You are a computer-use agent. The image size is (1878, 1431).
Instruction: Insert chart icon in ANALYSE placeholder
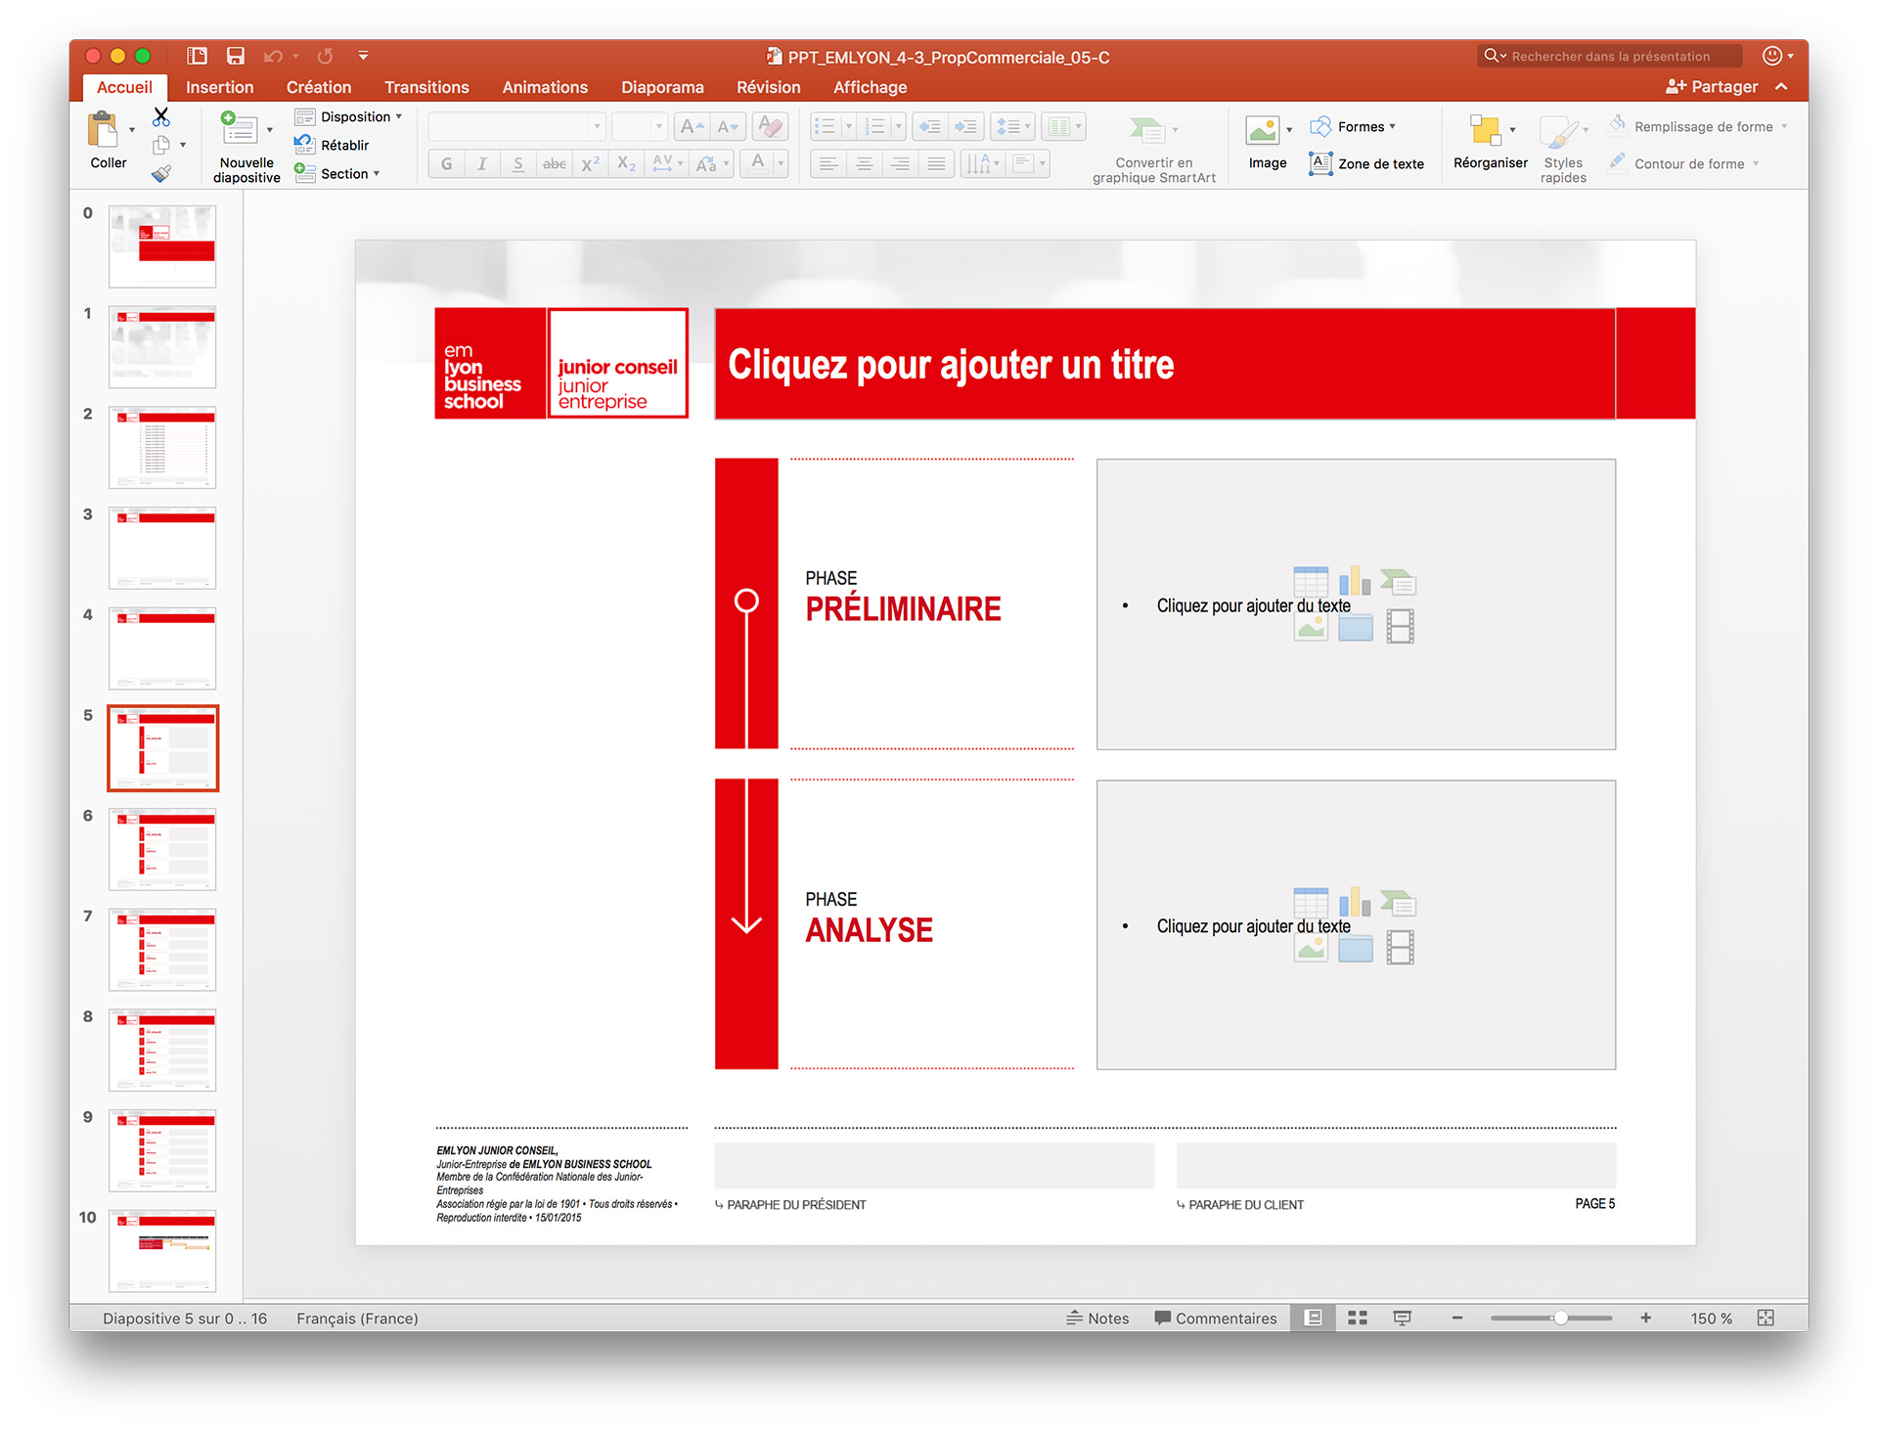pos(1355,901)
